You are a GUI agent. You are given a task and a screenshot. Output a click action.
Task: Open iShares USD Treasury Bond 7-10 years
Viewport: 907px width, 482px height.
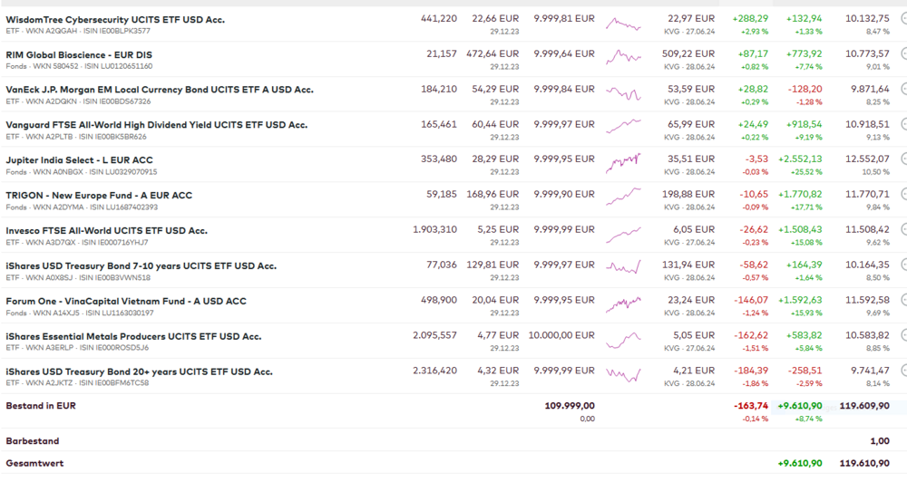141,265
